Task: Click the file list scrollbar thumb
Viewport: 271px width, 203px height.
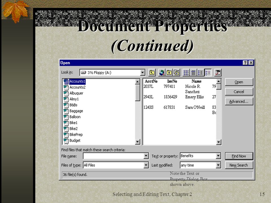Action: point(137,92)
